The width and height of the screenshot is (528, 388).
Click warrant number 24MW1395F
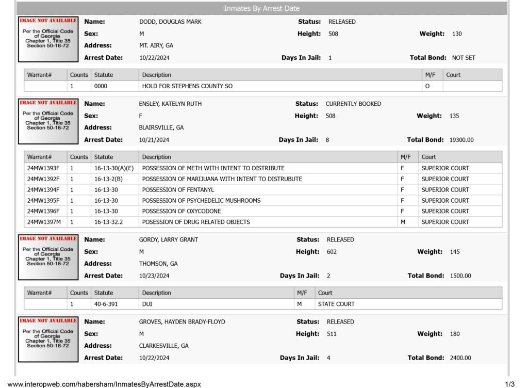pos(43,200)
